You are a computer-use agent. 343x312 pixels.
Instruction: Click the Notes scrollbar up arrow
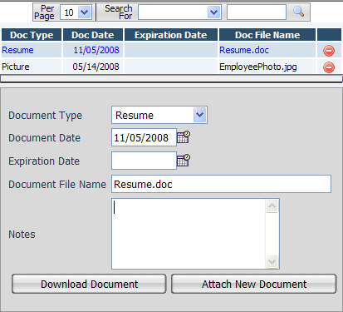click(x=272, y=206)
